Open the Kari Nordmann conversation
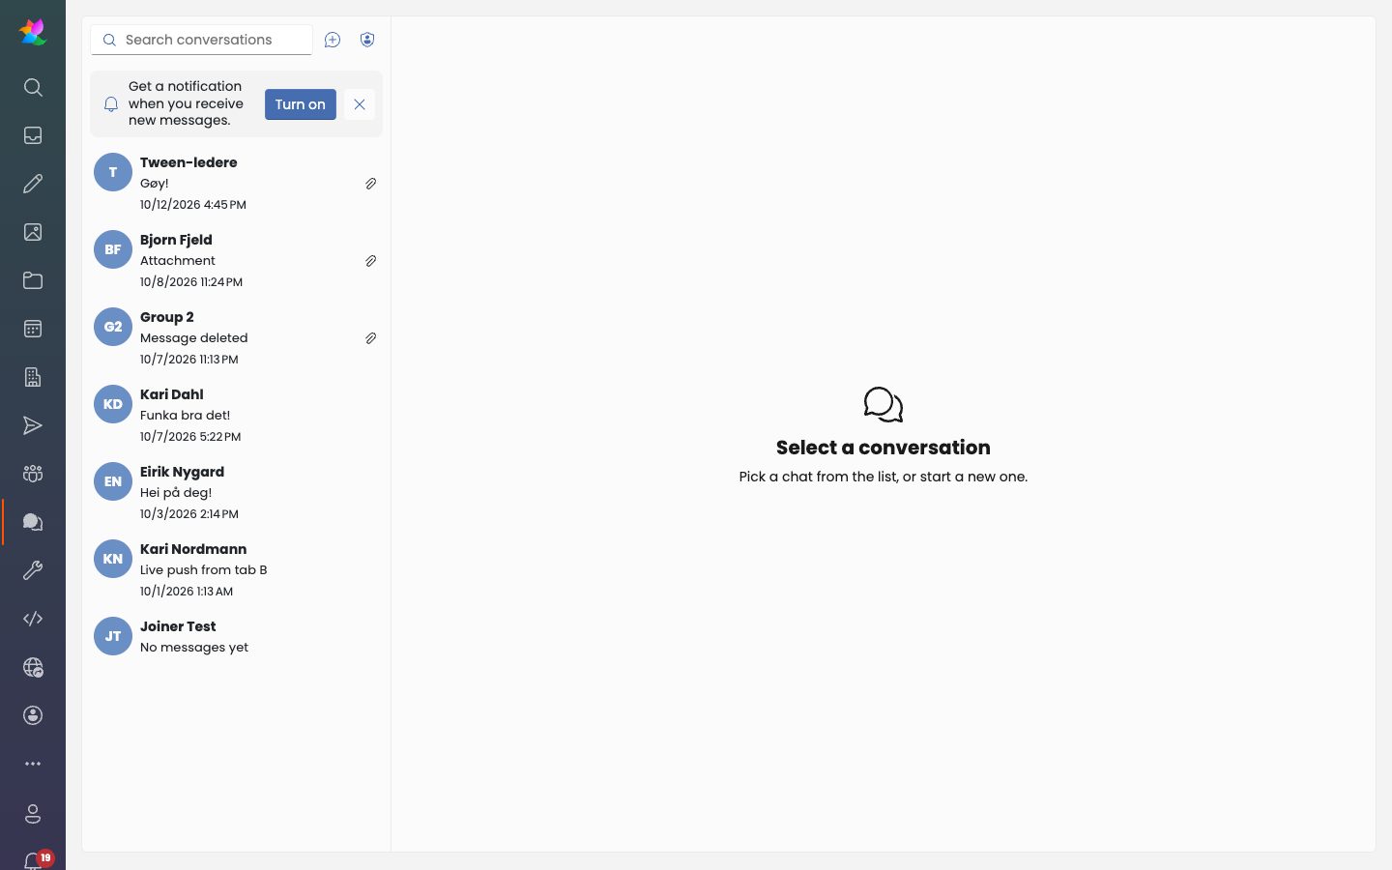 [237, 569]
